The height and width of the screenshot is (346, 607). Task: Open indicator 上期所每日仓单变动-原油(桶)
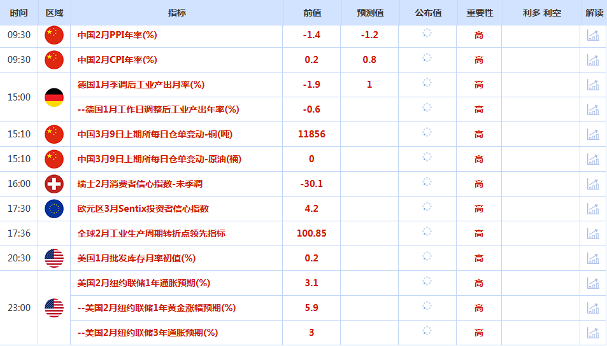[159, 159]
